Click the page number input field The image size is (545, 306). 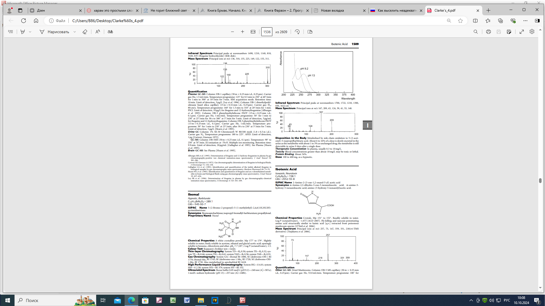click(x=267, y=32)
